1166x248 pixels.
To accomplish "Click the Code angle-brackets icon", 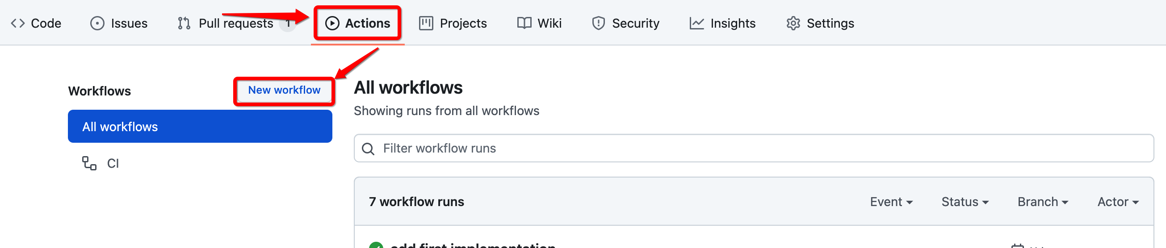I will point(18,23).
